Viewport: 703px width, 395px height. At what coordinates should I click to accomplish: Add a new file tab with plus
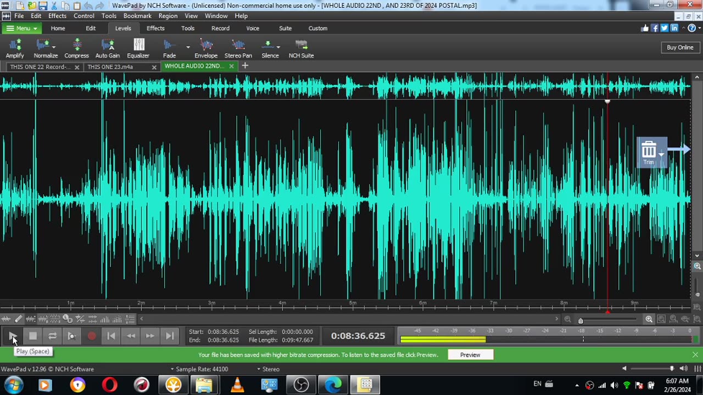click(x=245, y=66)
